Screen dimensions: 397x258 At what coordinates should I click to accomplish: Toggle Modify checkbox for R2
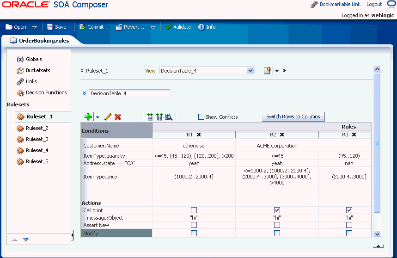coord(277,233)
